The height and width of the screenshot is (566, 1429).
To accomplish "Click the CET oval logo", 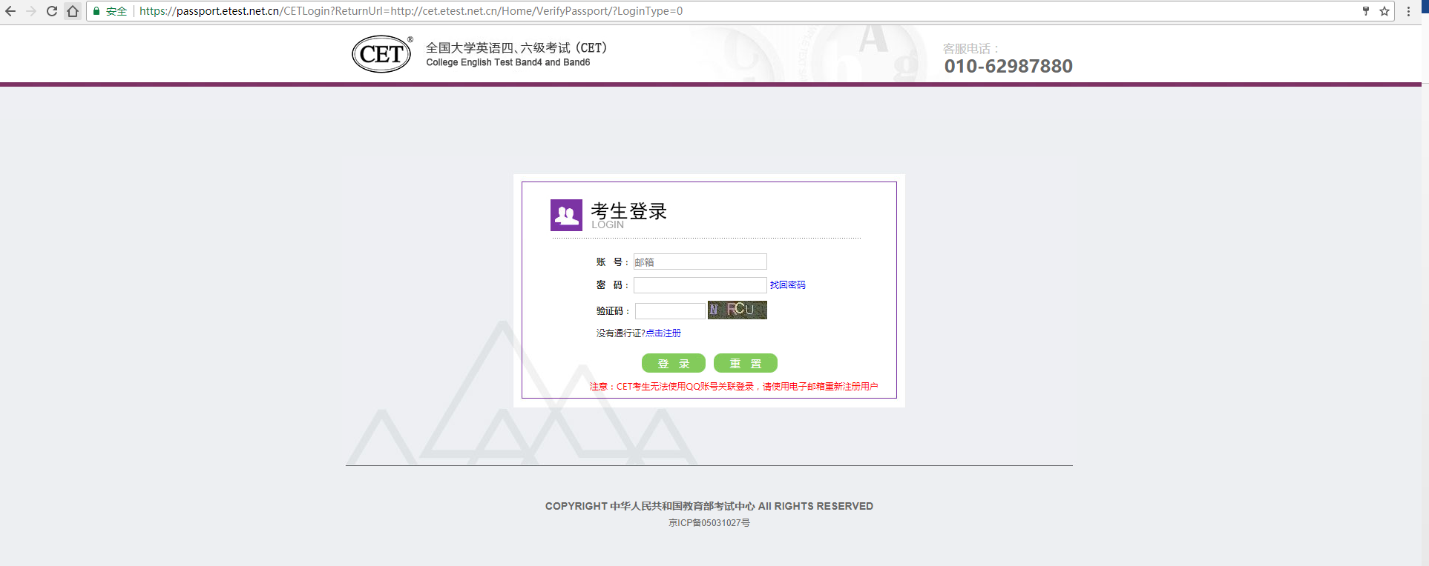I will tap(381, 54).
